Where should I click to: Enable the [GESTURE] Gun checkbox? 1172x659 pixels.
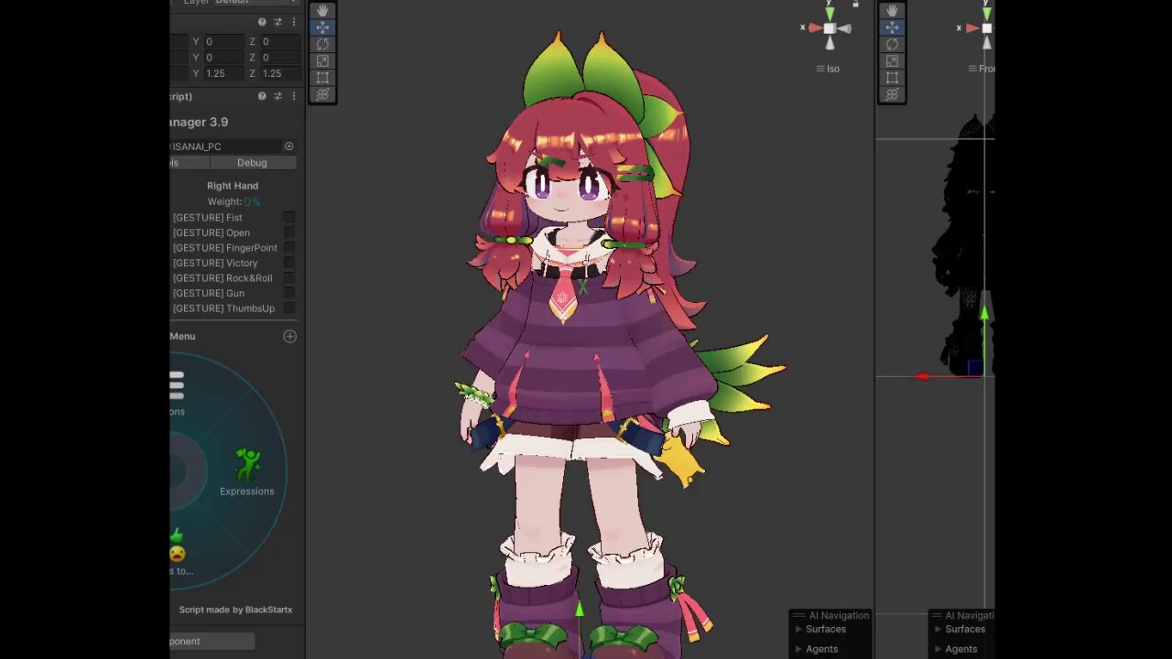(x=289, y=293)
